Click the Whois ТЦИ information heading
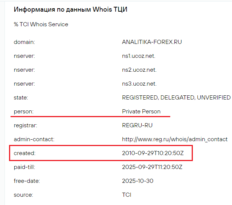 point(70,10)
